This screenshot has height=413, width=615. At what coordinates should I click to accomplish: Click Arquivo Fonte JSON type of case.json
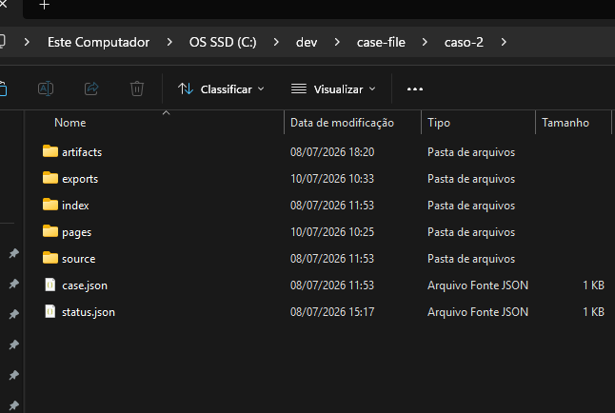(x=478, y=285)
